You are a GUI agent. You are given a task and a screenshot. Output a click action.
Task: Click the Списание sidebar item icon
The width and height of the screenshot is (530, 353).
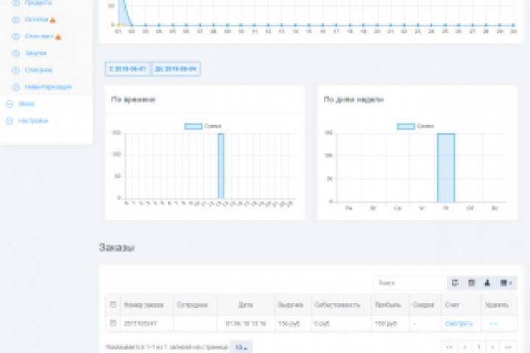pos(16,71)
